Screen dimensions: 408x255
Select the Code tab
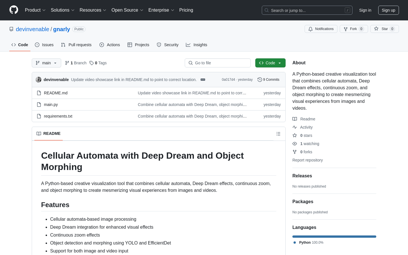(x=20, y=45)
